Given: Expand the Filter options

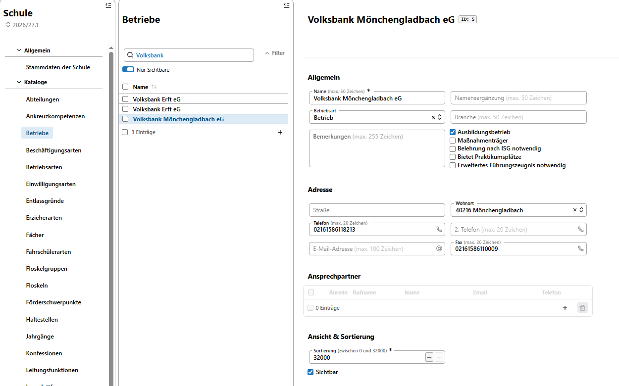Looking at the screenshot, I should point(275,53).
